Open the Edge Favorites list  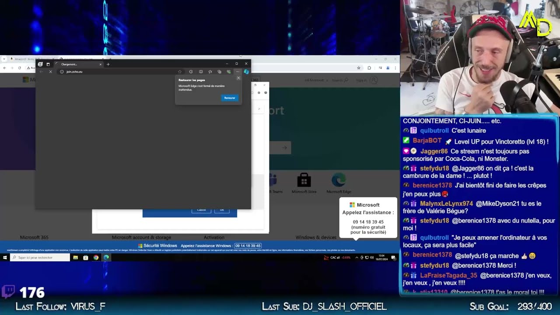pos(210,72)
